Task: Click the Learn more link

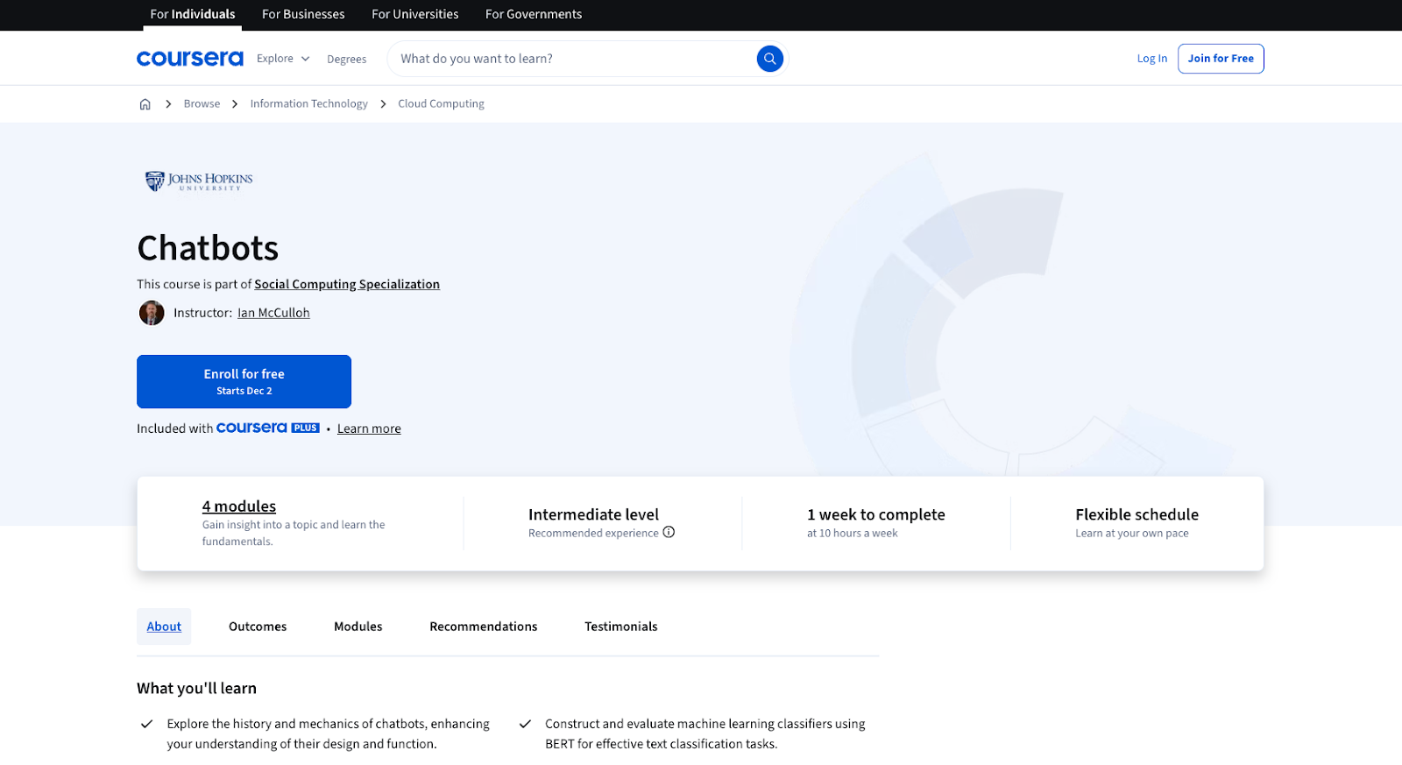Action: pos(369,429)
